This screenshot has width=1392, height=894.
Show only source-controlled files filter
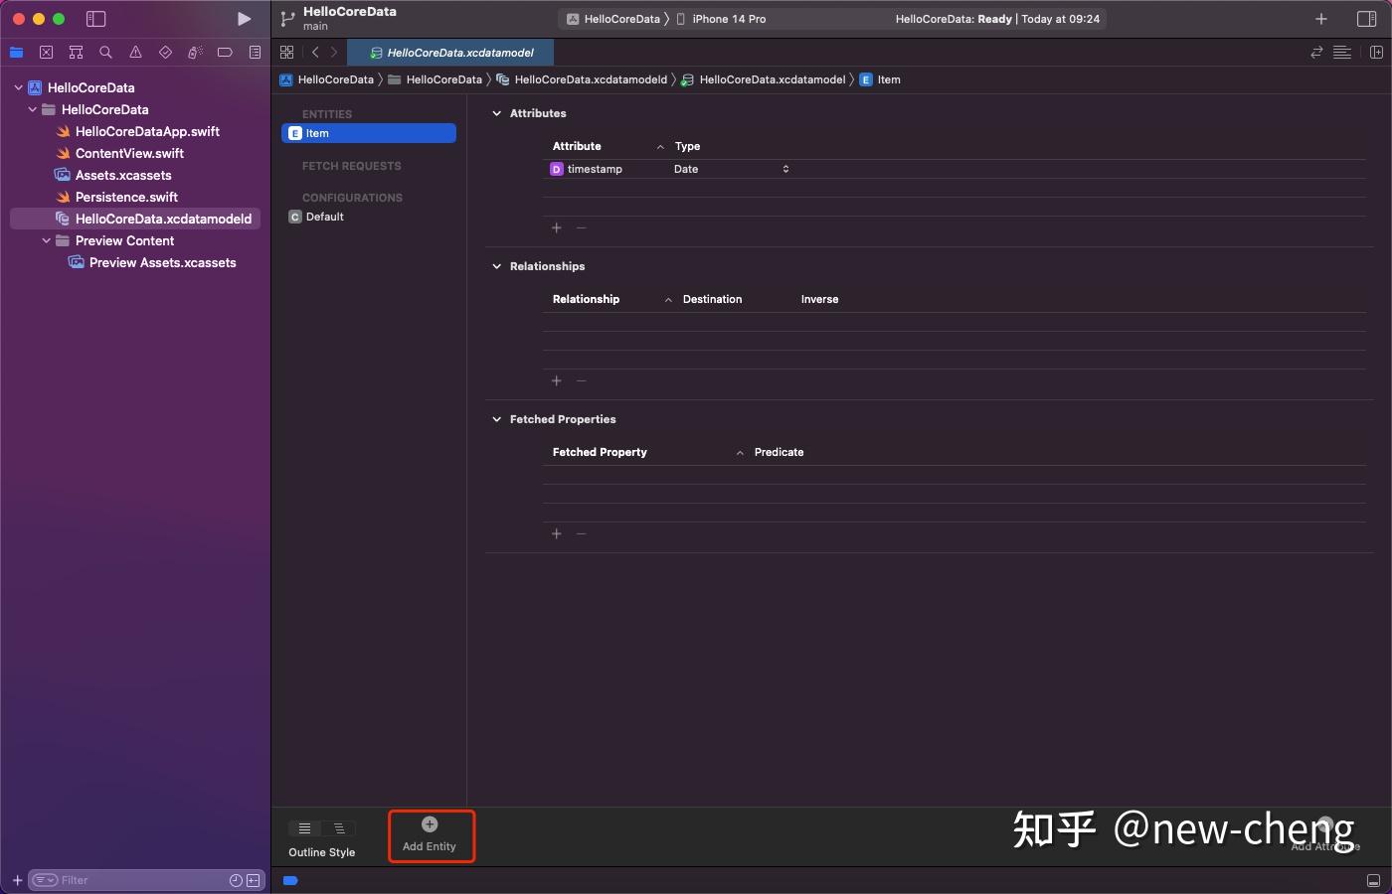coord(253,880)
